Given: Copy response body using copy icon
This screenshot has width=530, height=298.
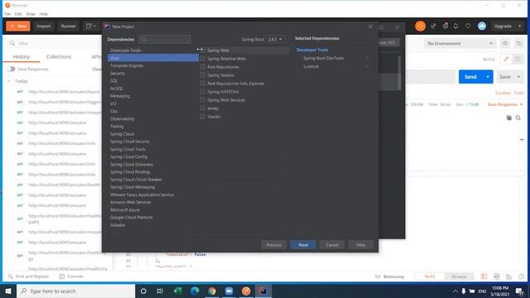Looking at the screenshot, I should (x=508, y=118).
